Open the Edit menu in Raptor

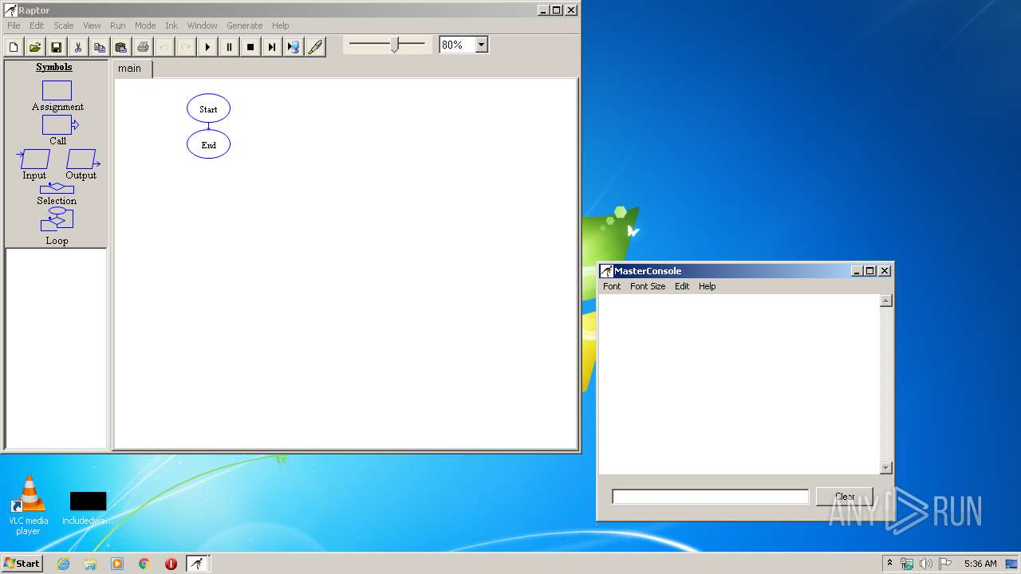(37, 26)
